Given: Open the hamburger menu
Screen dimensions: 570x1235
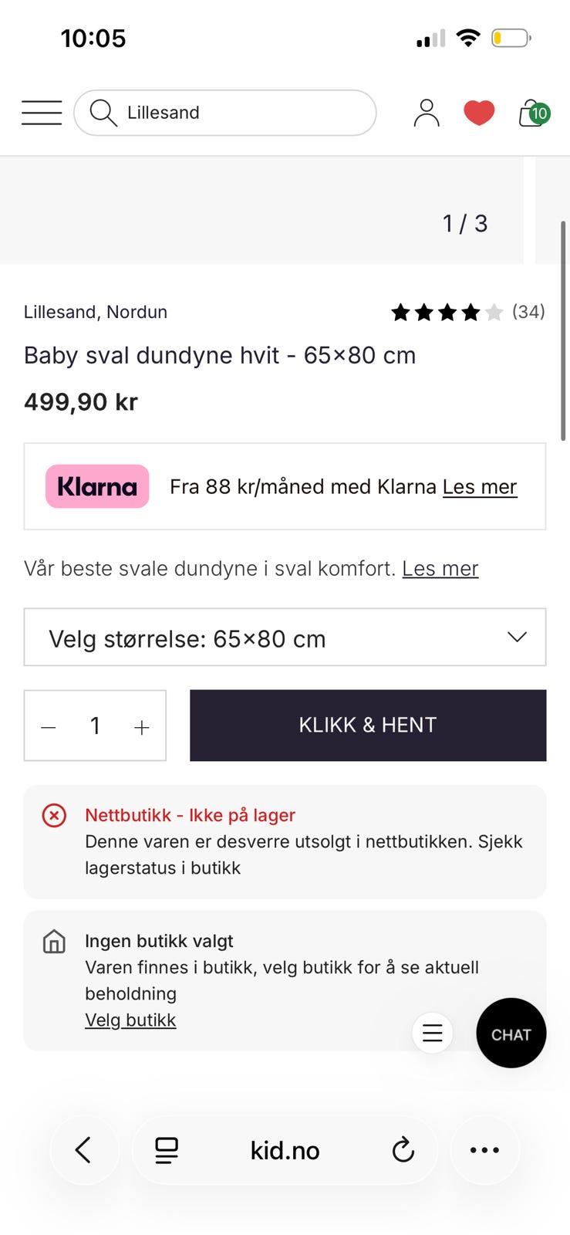Looking at the screenshot, I should (42, 113).
